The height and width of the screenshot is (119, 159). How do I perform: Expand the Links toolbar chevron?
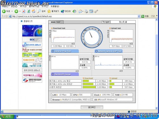pyautogui.click(x=157, y=16)
